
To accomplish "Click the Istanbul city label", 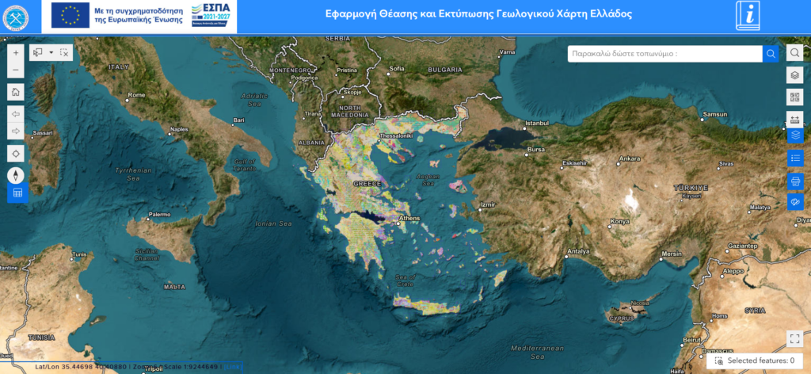I will click(536, 123).
